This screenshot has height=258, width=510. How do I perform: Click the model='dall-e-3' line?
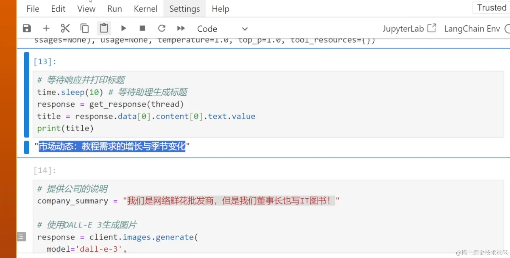(x=87, y=249)
